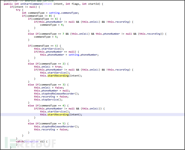Click the 'if(intent != null)' line

25,7
